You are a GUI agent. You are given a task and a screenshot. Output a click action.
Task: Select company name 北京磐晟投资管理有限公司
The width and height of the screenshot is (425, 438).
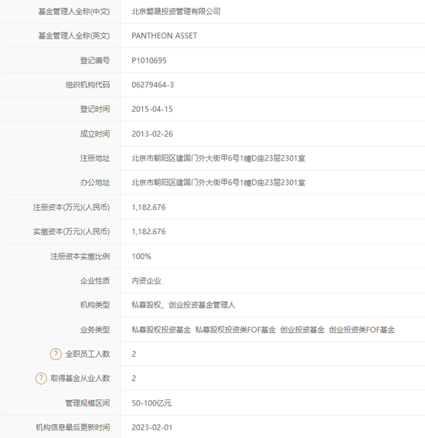point(176,12)
